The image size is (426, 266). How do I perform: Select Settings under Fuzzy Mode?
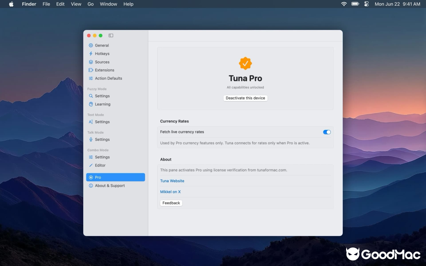115,96
